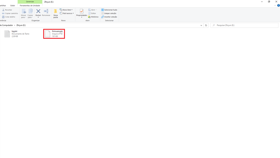
Task: Open the Novo item dropdown
Action: (66, 10)
